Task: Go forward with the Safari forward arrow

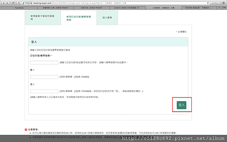Action: [8, 3]
